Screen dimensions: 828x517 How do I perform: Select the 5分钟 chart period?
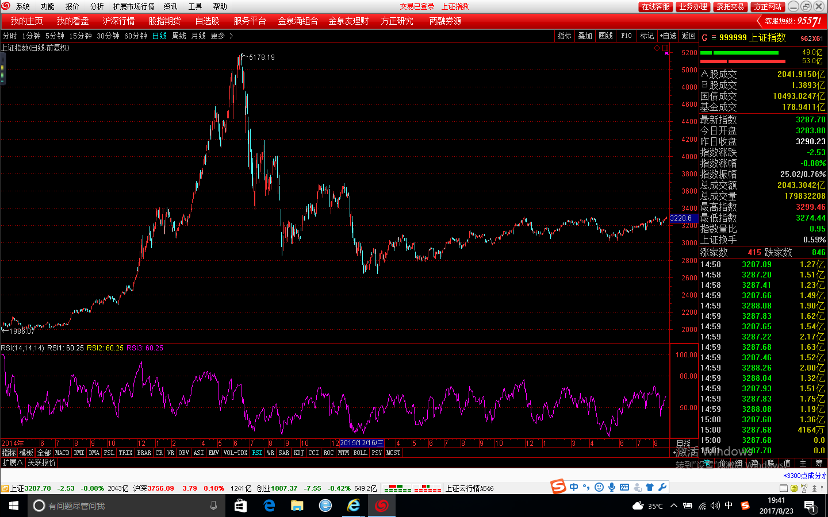tap(55, 36)
